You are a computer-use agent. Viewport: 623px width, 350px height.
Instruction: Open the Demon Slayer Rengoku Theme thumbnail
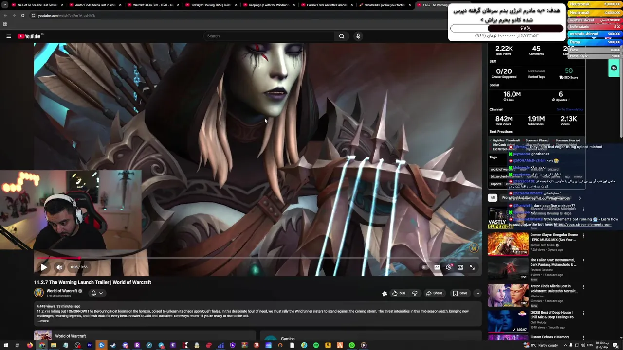point(508,244)
